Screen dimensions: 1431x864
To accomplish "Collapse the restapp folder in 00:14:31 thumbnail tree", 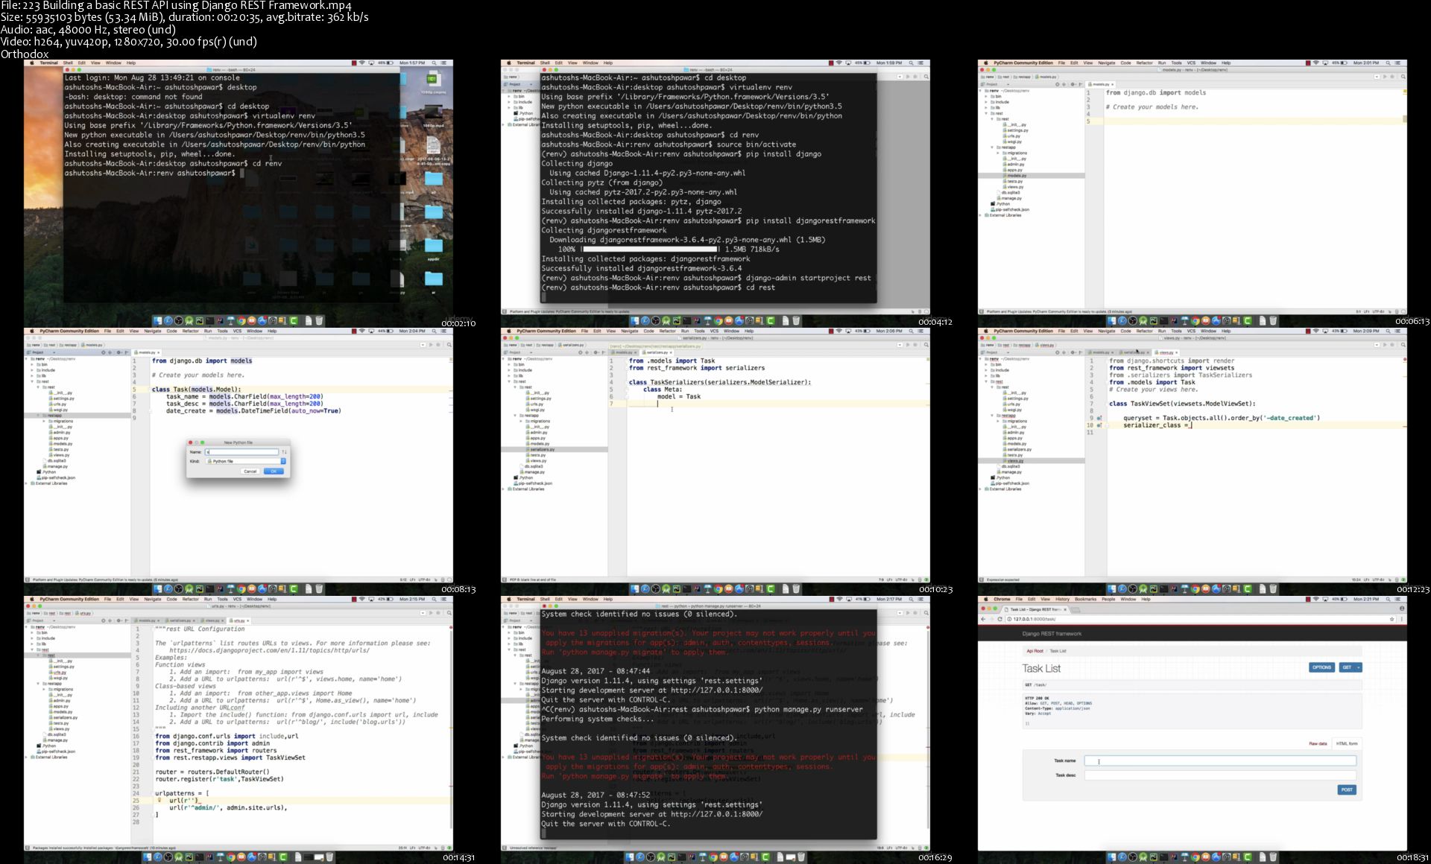I will 38,684.
